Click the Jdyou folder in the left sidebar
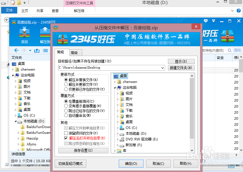The height and width of the screenshot is (172, 243). 31,144
